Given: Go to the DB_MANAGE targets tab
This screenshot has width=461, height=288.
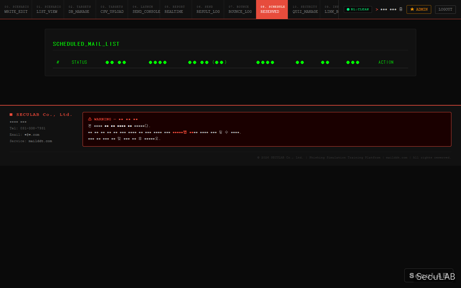Looking at the screenshot, I should click(80, 10).
